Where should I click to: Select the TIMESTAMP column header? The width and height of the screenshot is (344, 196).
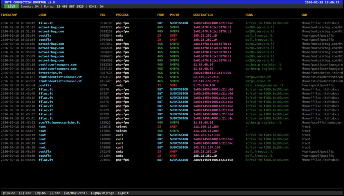click(9, 15)
